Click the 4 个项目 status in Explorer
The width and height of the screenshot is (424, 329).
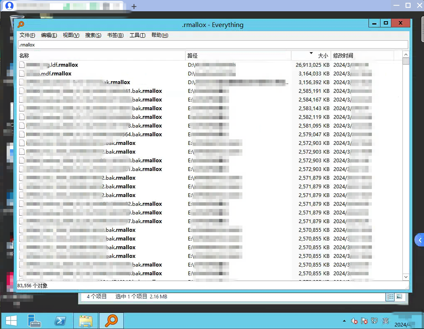click(97, 296)
